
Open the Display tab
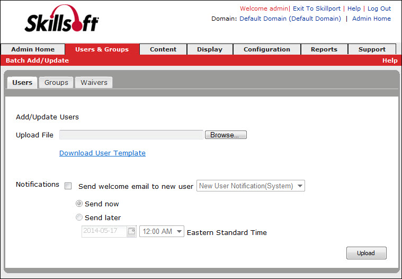[210, 49]
